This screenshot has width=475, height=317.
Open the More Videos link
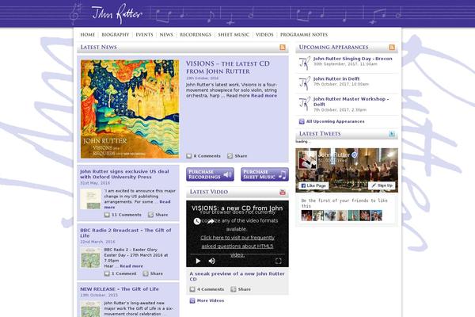pyautogui.click(x=211, y=300)
